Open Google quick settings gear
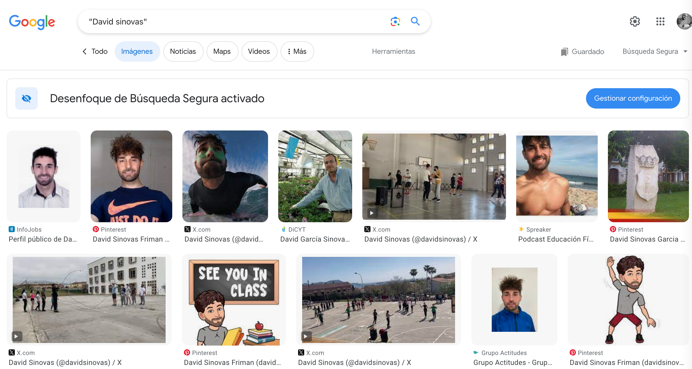The height and width of the screenshot is (369, 692). click(x=635, y=21)
